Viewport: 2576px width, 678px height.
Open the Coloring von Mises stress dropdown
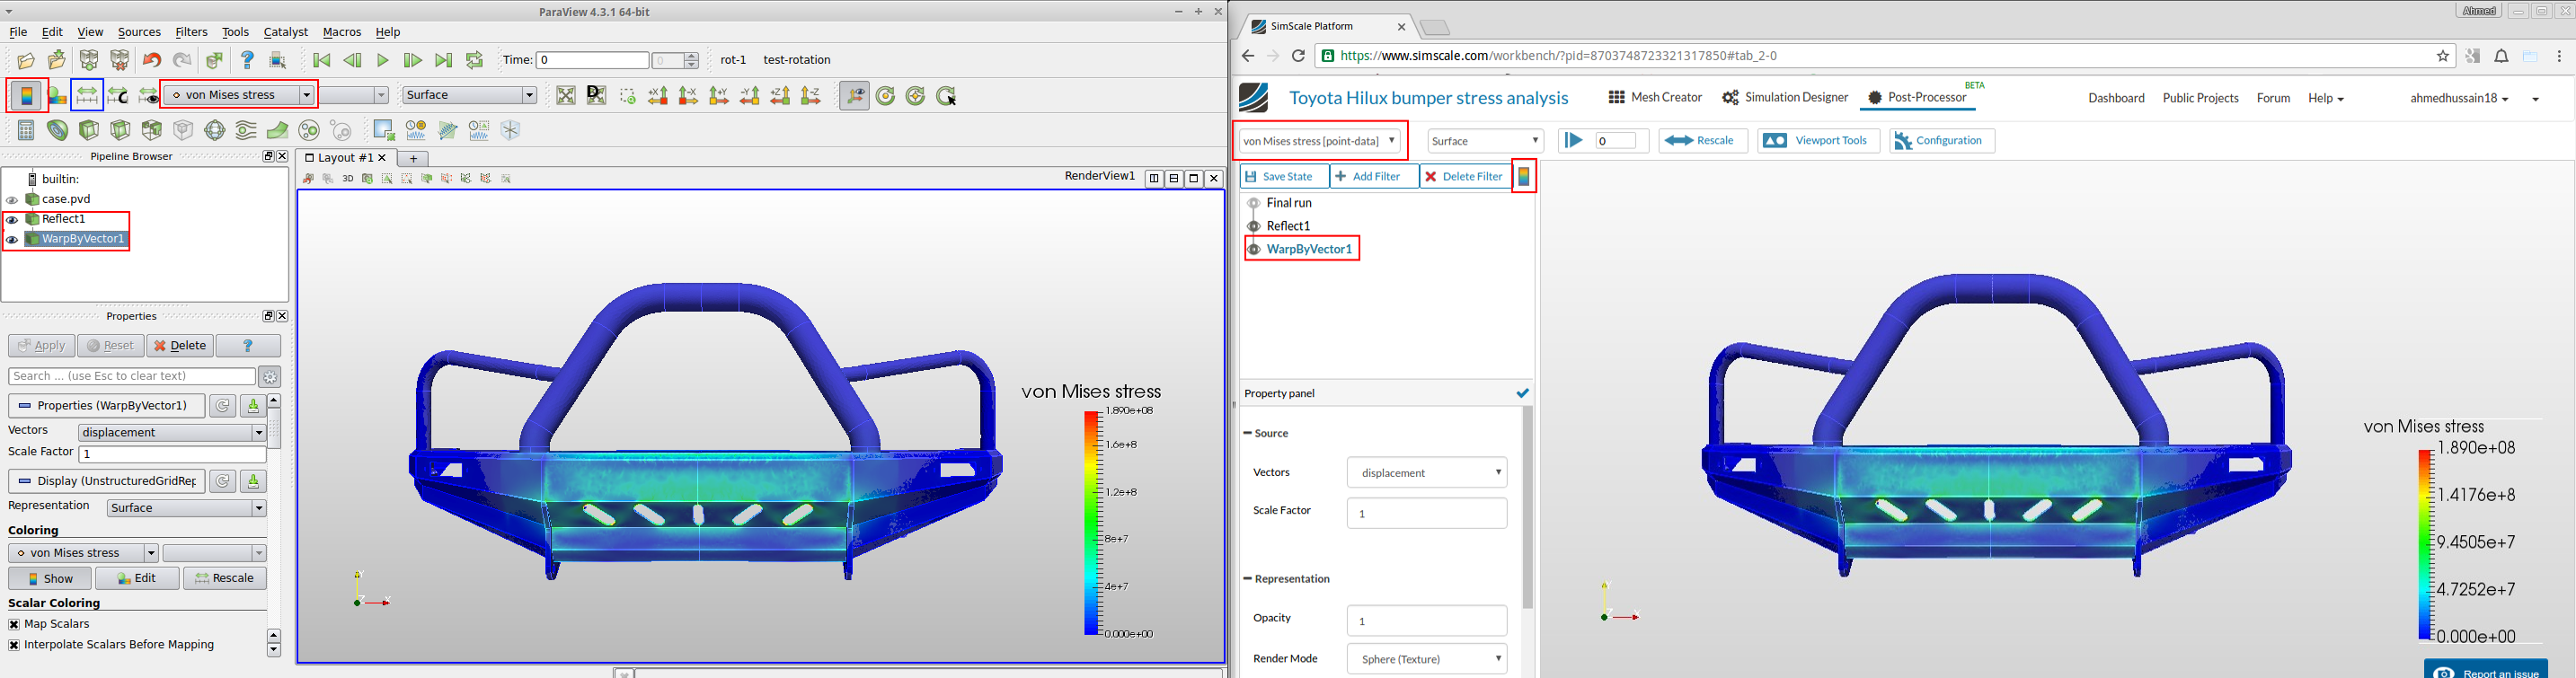pyautogui.click(x=83, y=553)
